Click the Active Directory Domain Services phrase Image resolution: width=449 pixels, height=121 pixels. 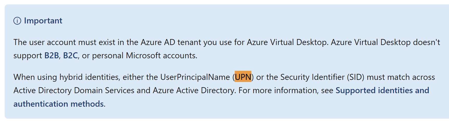coord(74,91)
